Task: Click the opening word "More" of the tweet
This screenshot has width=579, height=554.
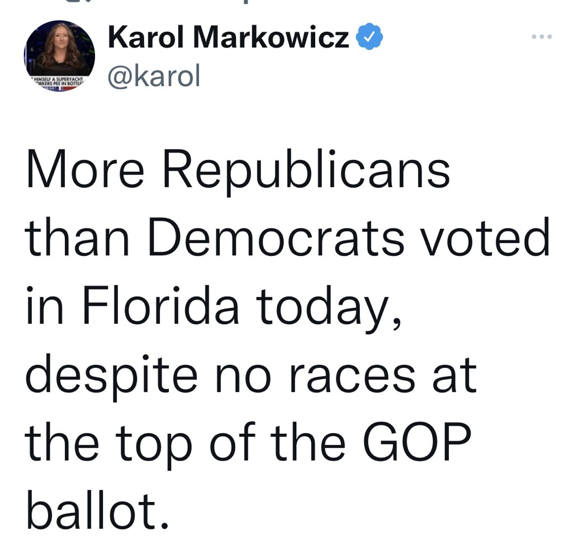Action: pyautogui.click(x=85, y=170)
